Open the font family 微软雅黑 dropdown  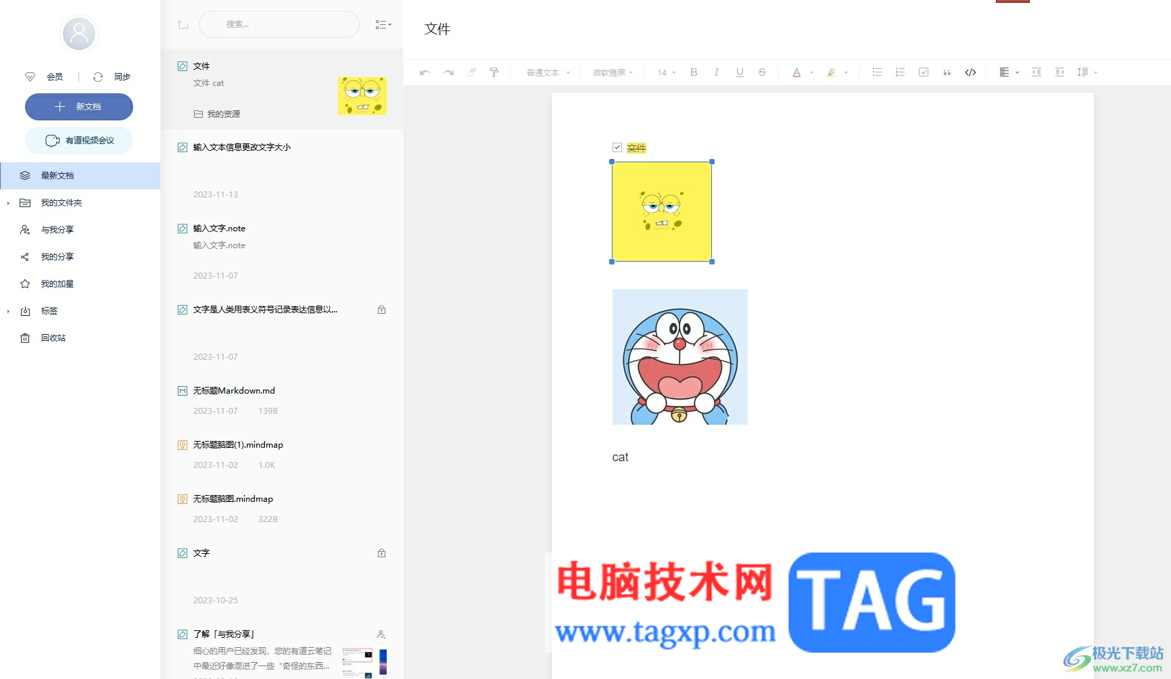pyautogui.click(x=613, y=72)
